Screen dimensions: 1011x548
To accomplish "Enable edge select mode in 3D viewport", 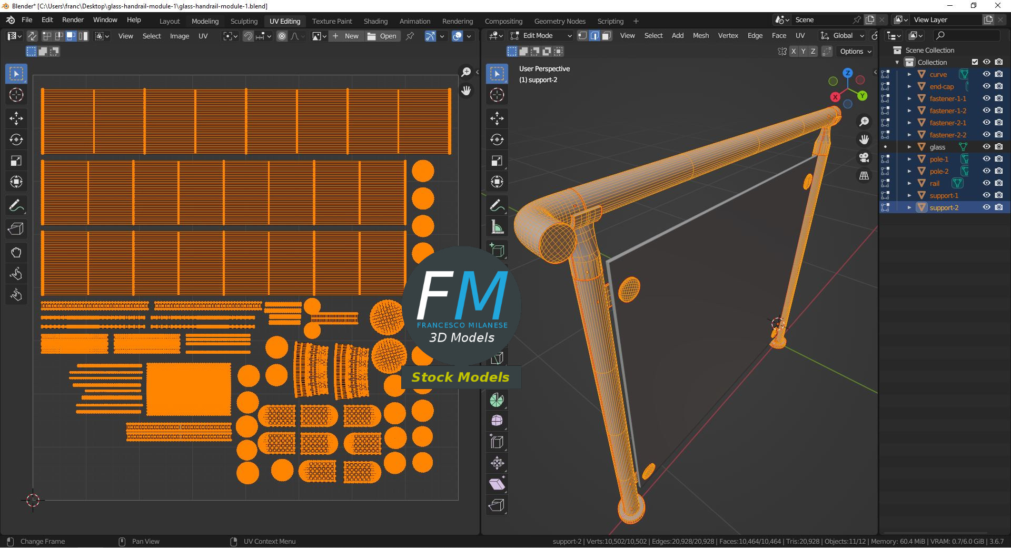I will [x=594, y=36].
